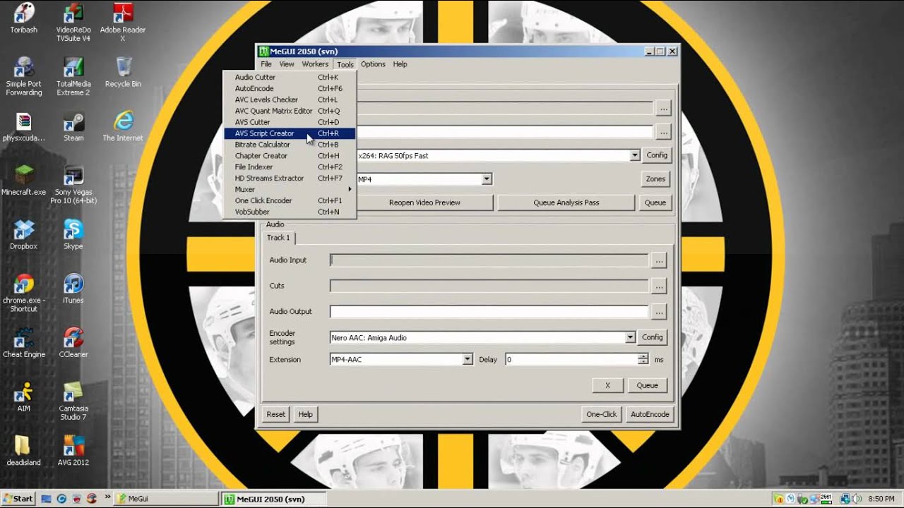The height and width of the screenshot is (508, 904).
Task: Choose File Indexer menu entry
Action: pyautogui.click(x=290, y=167)
